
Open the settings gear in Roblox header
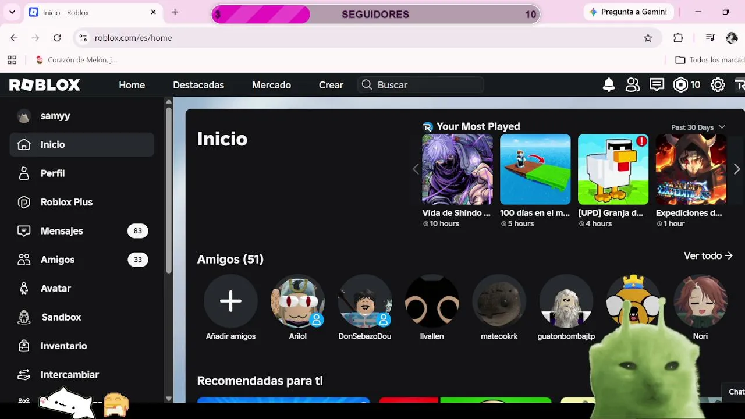[718, 85]
